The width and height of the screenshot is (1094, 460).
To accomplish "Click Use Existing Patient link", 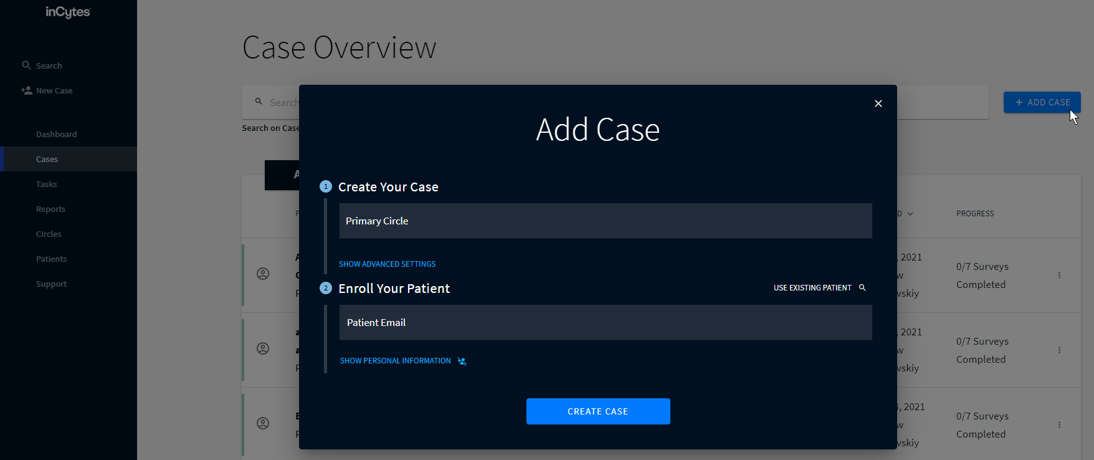I will point(812,288).
